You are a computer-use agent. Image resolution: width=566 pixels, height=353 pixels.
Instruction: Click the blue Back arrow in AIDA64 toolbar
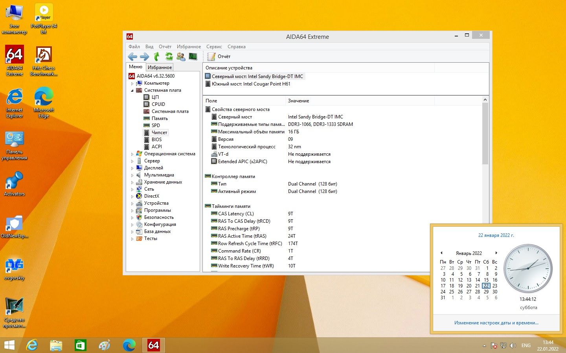pos(132,56)
